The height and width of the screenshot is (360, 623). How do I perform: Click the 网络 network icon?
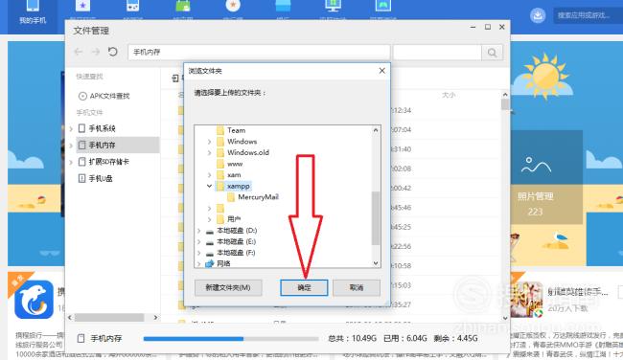coord(210,263)
